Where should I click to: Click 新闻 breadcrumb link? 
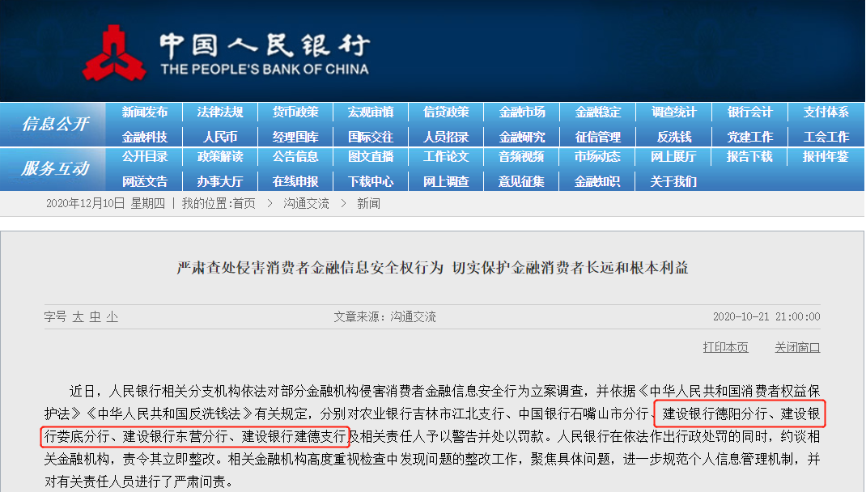[368, 204]
